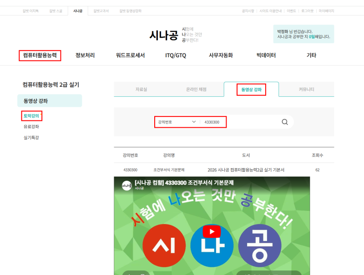This screenshot has width=364, height=275.
Task: Open the 사무자동화 main menu
Action: coord(221,55)
